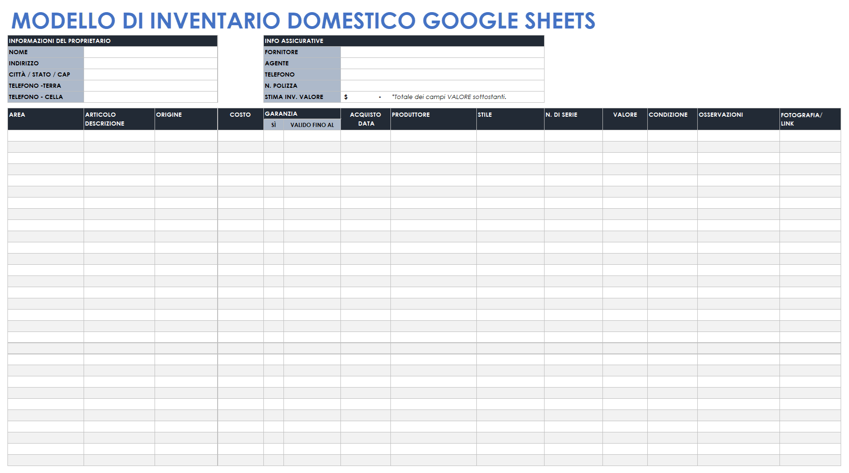849x473 pixels.
Task: Click the first empty cell under PRODUTTORE
Action: tap(433, 136)
